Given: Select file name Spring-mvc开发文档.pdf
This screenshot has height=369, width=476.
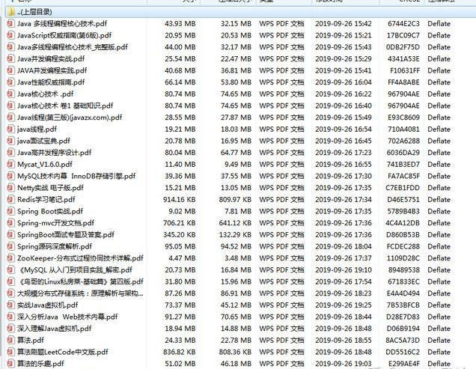Looking at the screenshot, I should coord(55,223).
